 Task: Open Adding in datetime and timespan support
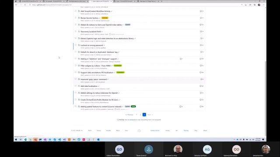[98, 59]
